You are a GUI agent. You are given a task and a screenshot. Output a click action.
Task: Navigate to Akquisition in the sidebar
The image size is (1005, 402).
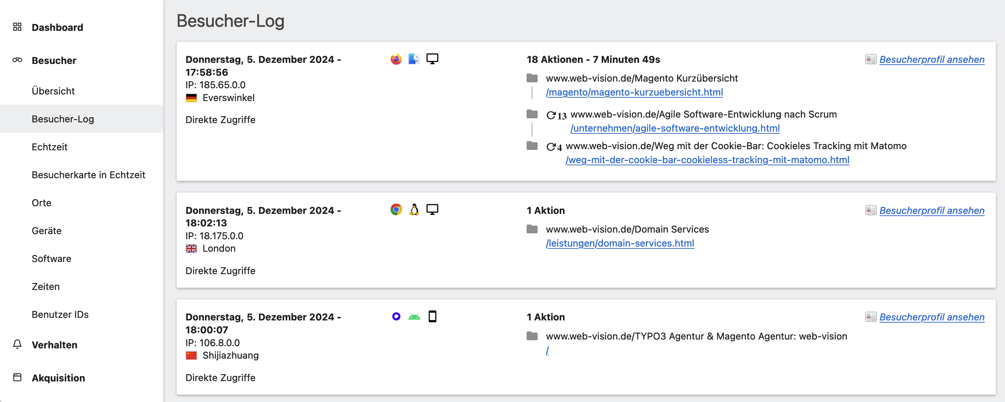pyautogui.click(x=58, y=377)
